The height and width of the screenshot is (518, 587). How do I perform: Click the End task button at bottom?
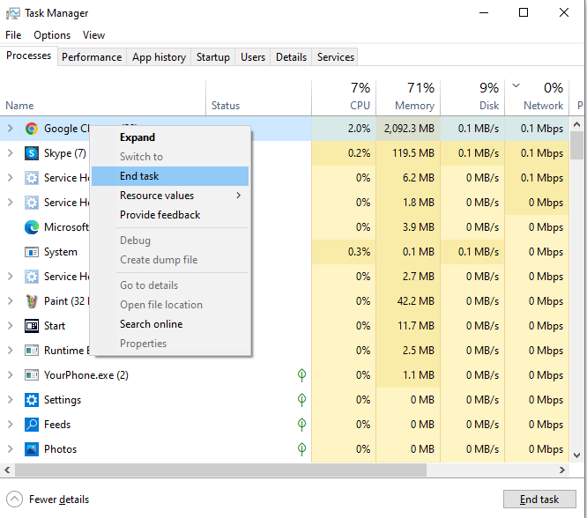[x=539, y=499]
